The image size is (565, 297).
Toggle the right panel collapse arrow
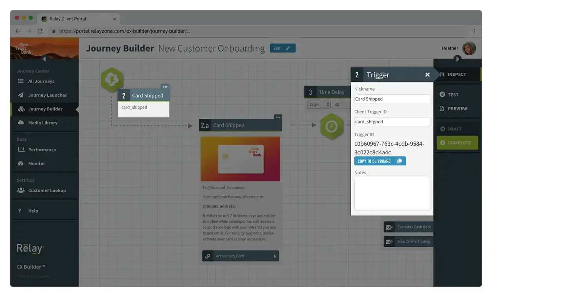coord(457,59)
